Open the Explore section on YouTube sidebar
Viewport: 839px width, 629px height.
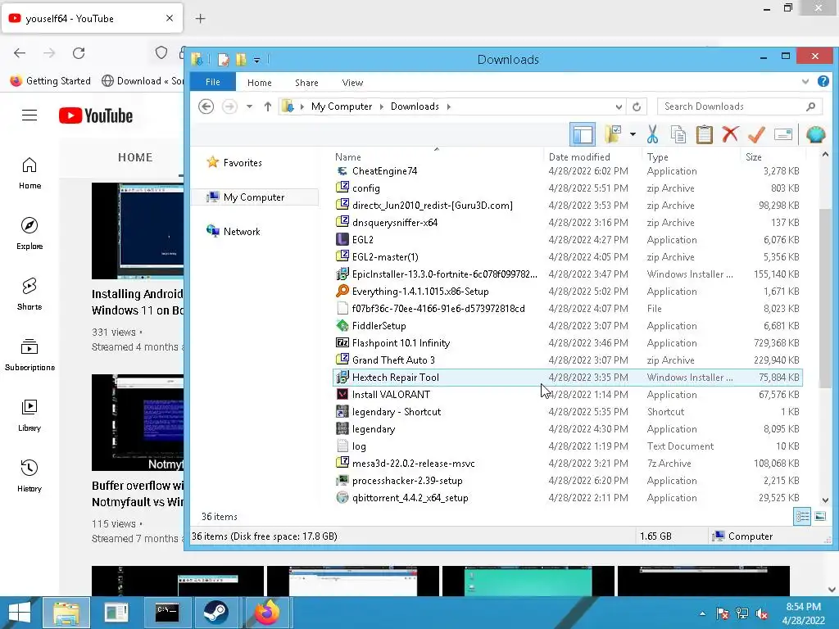click(29, 233)
